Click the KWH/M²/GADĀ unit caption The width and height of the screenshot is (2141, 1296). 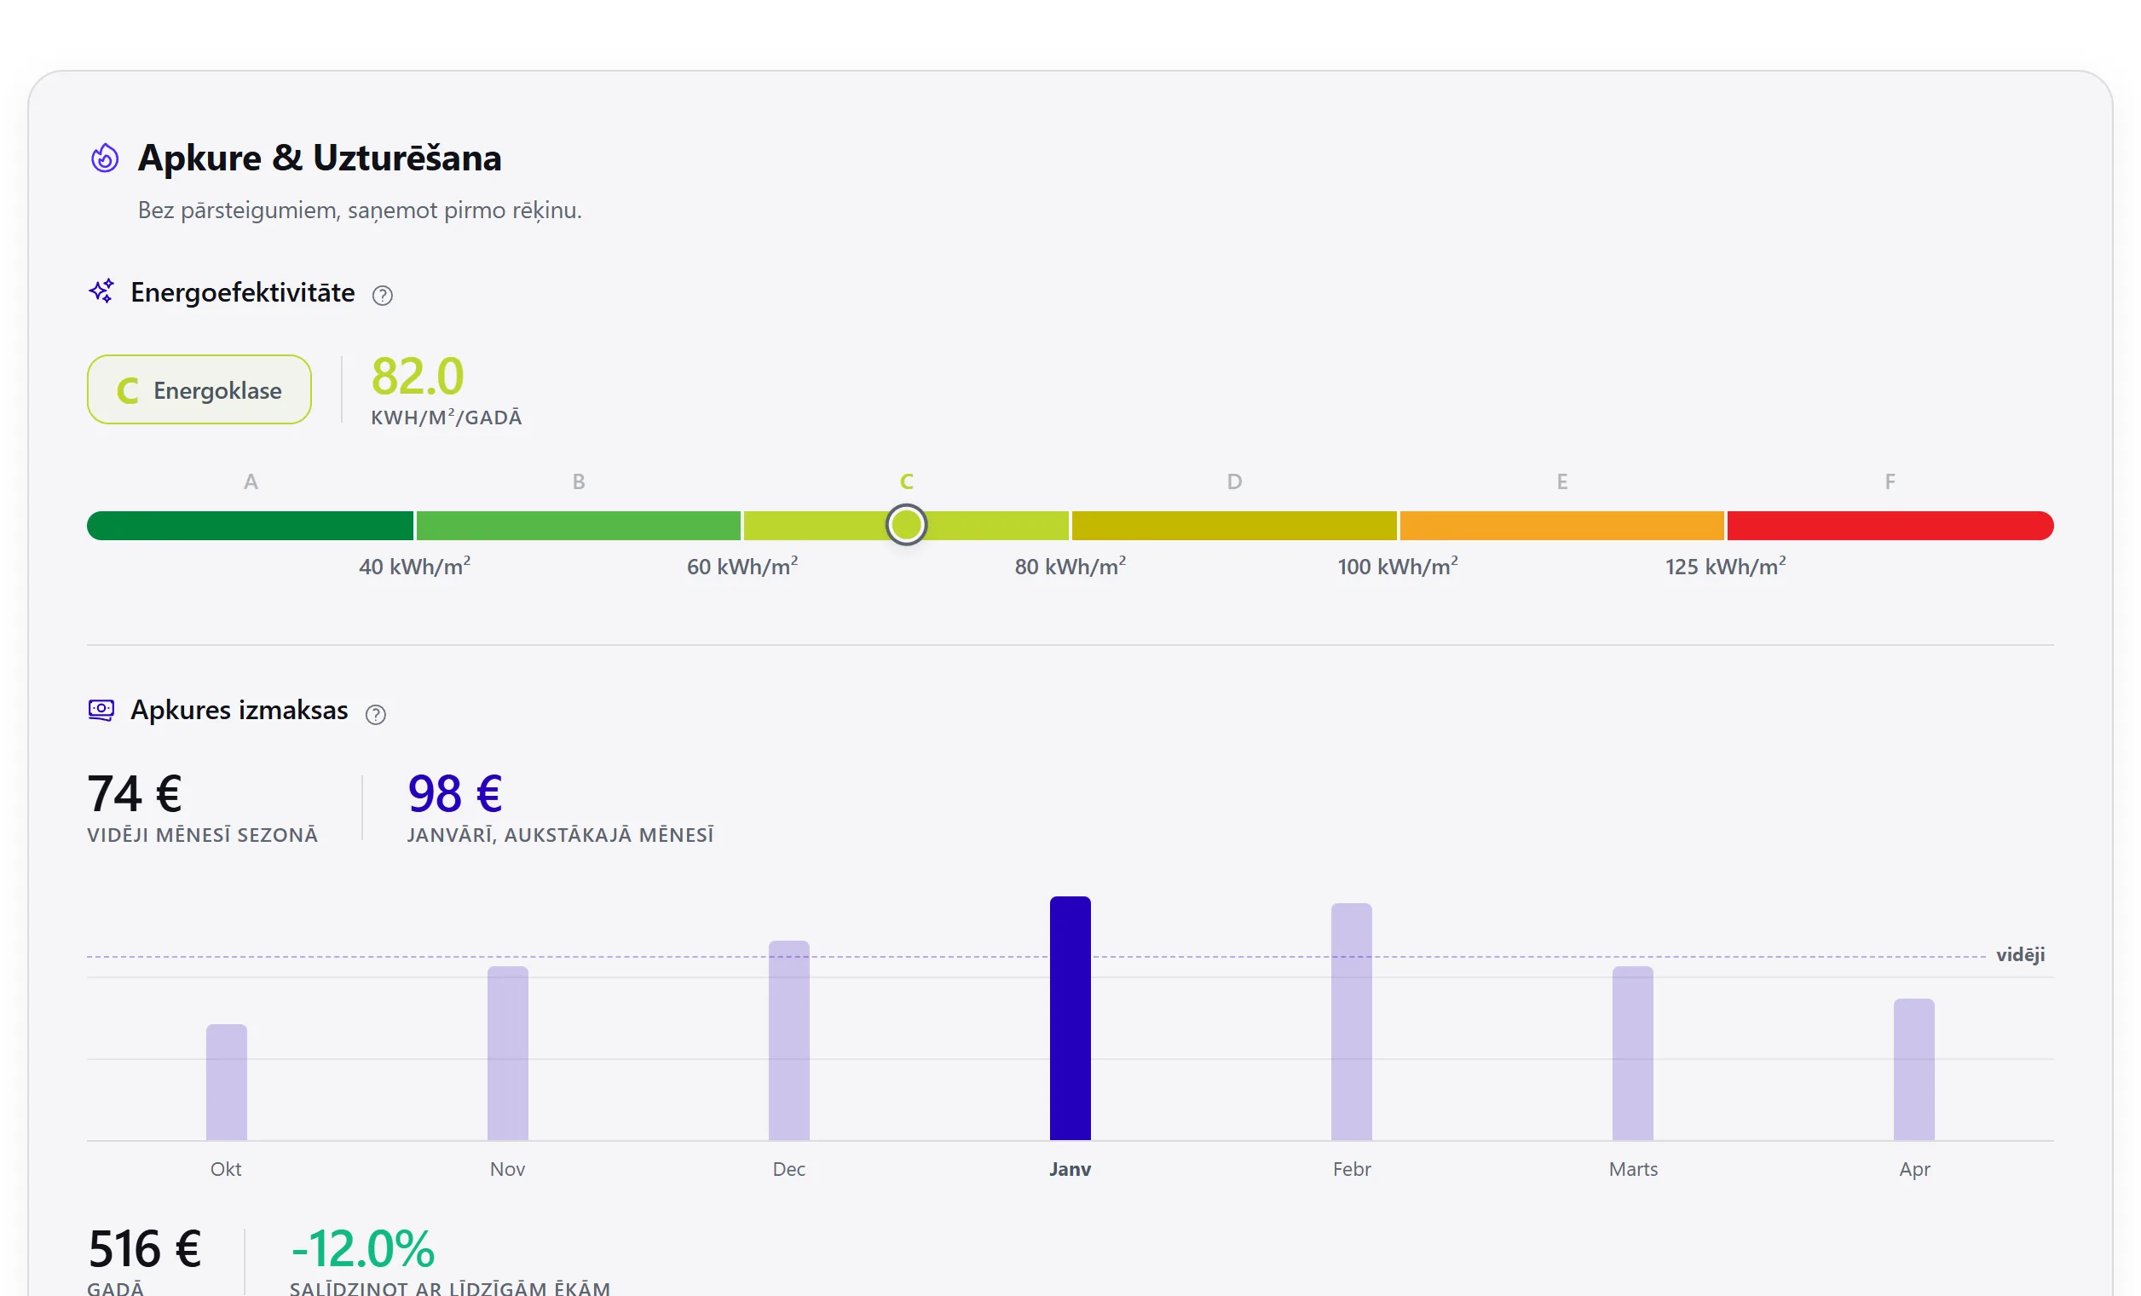pyautogui.click(x=447, y=418)
